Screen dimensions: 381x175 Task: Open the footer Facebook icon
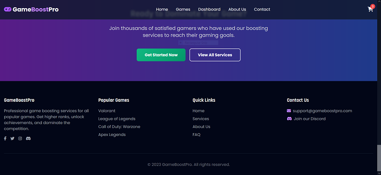pos(5,138)
